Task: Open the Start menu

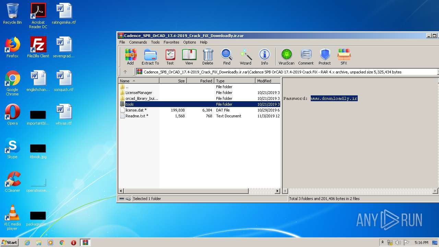Action: [9, 242]
